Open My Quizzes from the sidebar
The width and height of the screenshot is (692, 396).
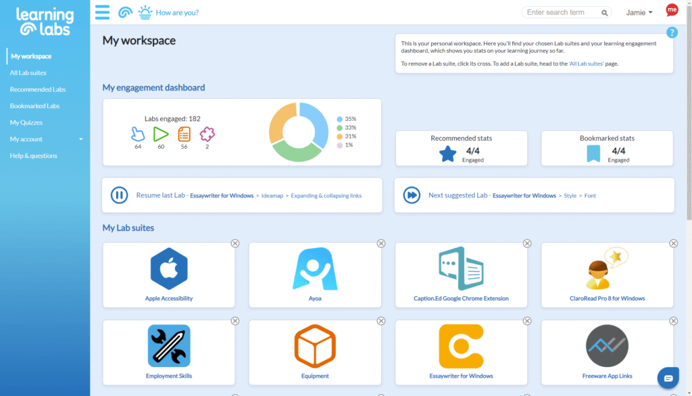click(x=26, y=122)
